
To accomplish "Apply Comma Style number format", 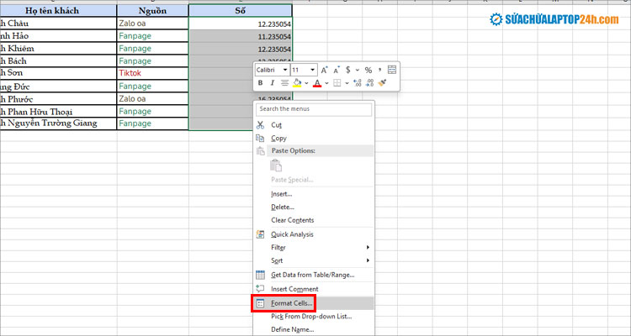I will [380, 71].
